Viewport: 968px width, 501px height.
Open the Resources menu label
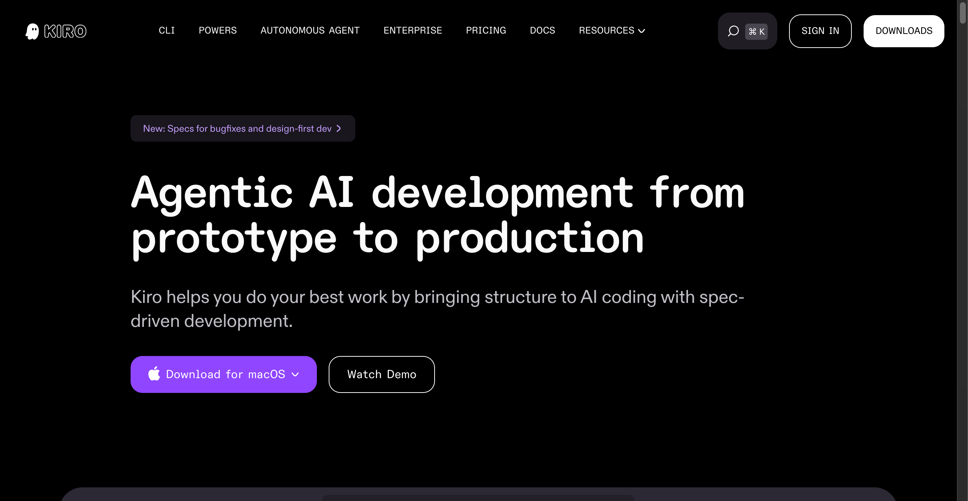(x=606, y=31)
